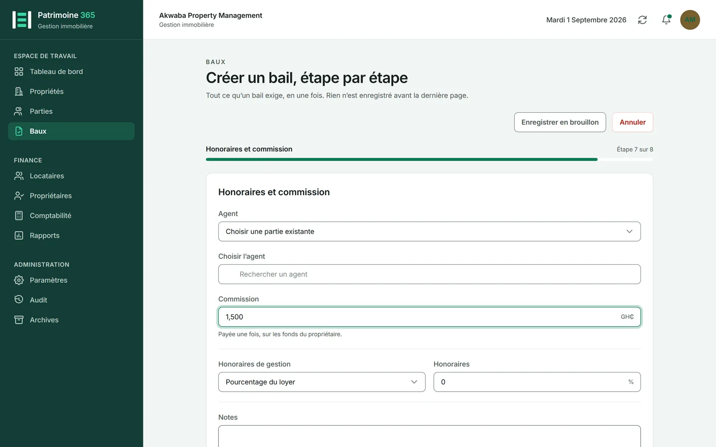The width and height of the screenshot is (716, 447).
Task: Click the Archives box icon
Action: point(19,320)
